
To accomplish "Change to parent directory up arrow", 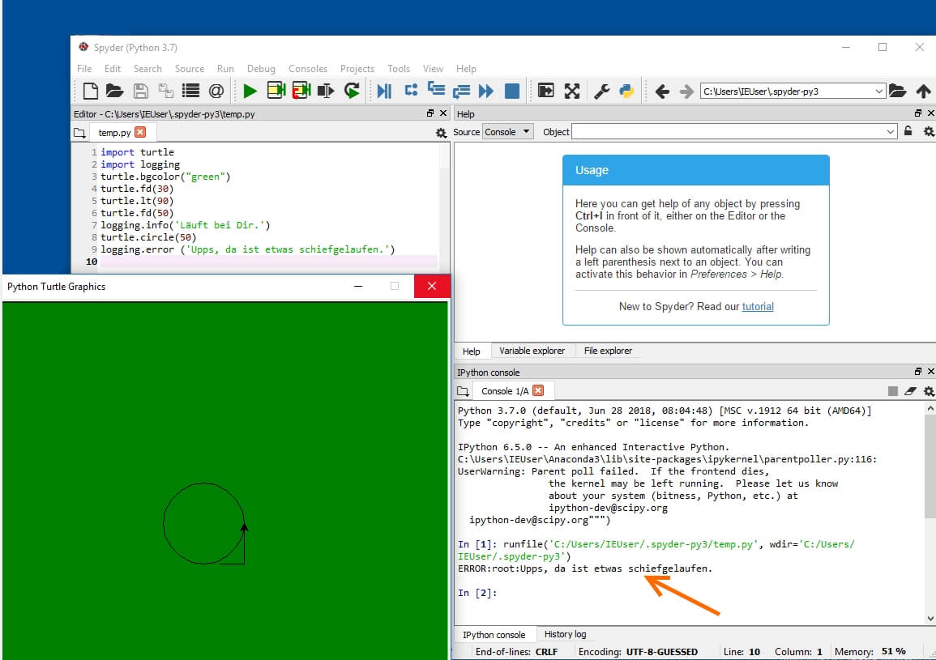I will click(923, 92).
